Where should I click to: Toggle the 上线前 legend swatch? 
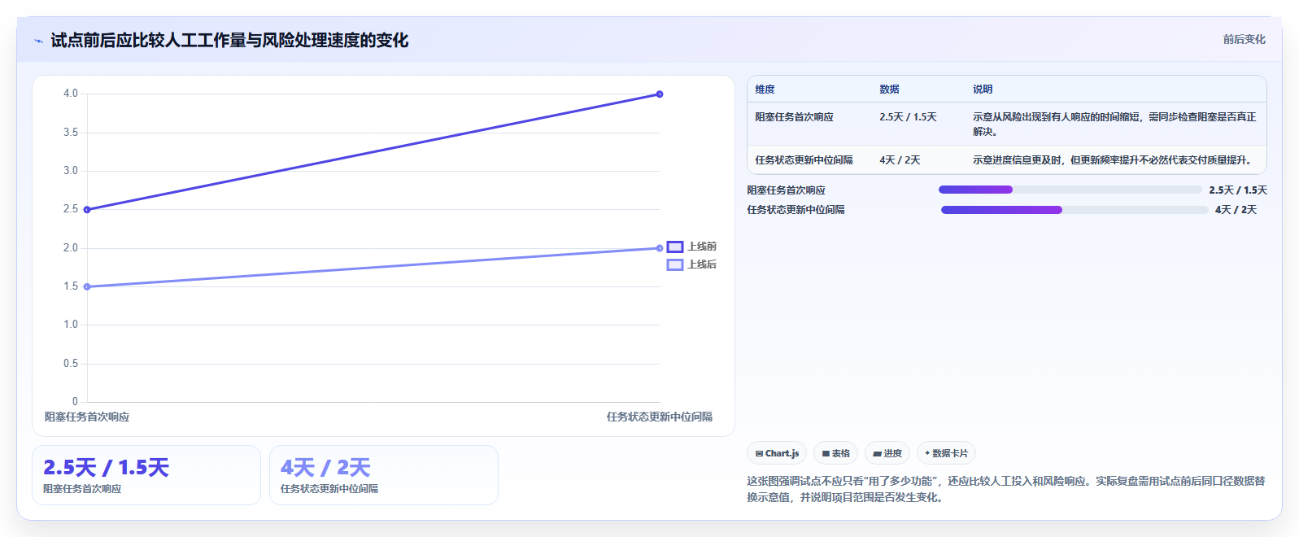(x=675, y=247)
